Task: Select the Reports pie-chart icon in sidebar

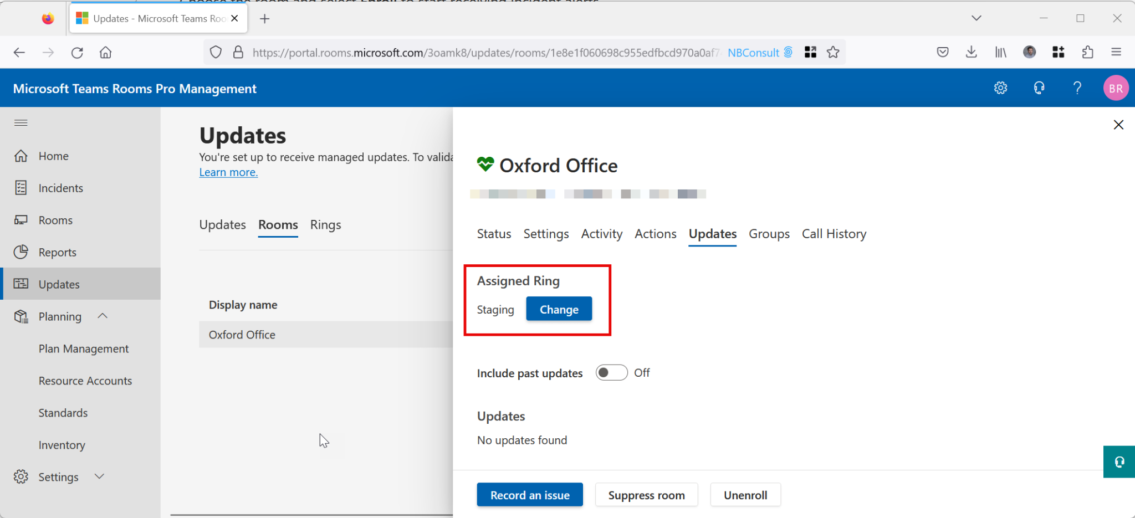Action: click(x=21, y=252)
